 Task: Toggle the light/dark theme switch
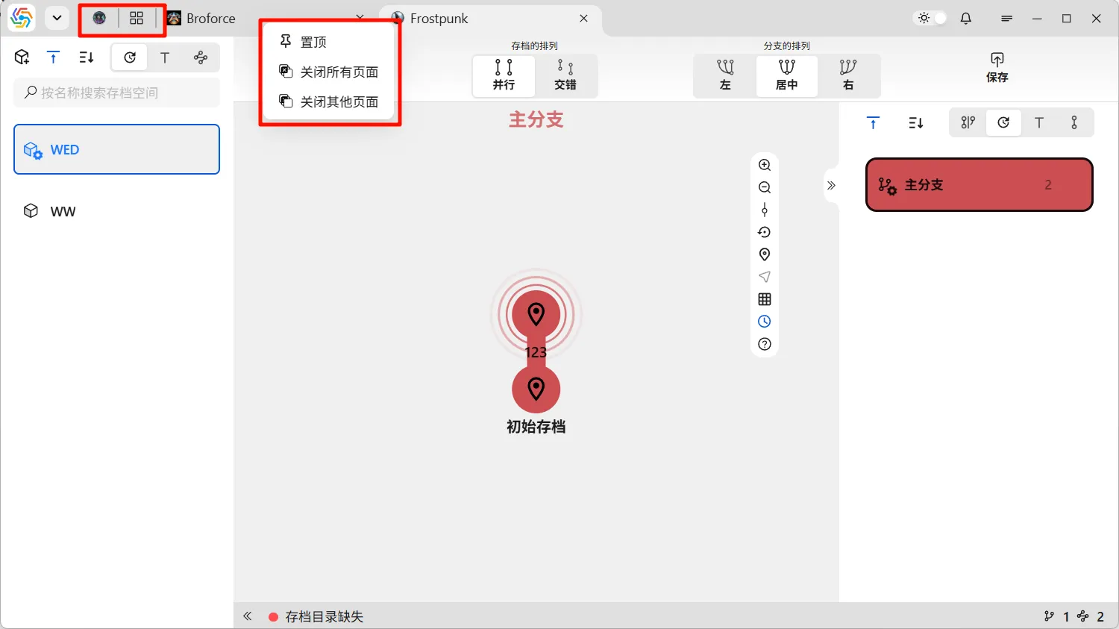coord(932,19)
